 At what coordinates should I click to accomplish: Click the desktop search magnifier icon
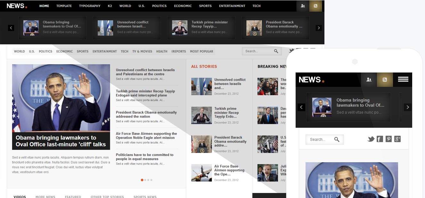point(276,51)
